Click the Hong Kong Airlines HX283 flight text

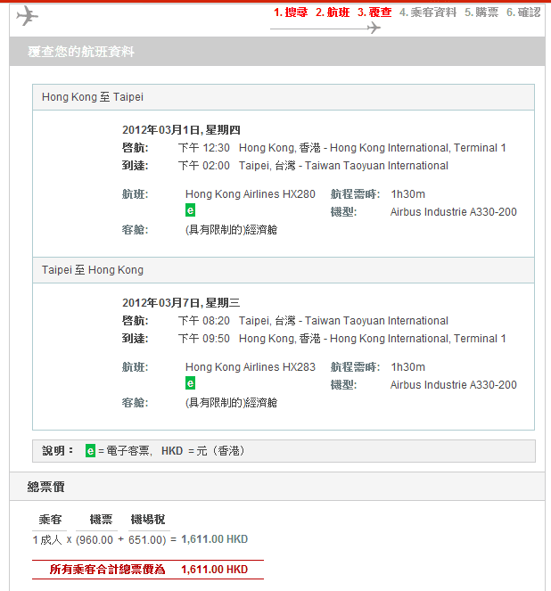(250, 366)
